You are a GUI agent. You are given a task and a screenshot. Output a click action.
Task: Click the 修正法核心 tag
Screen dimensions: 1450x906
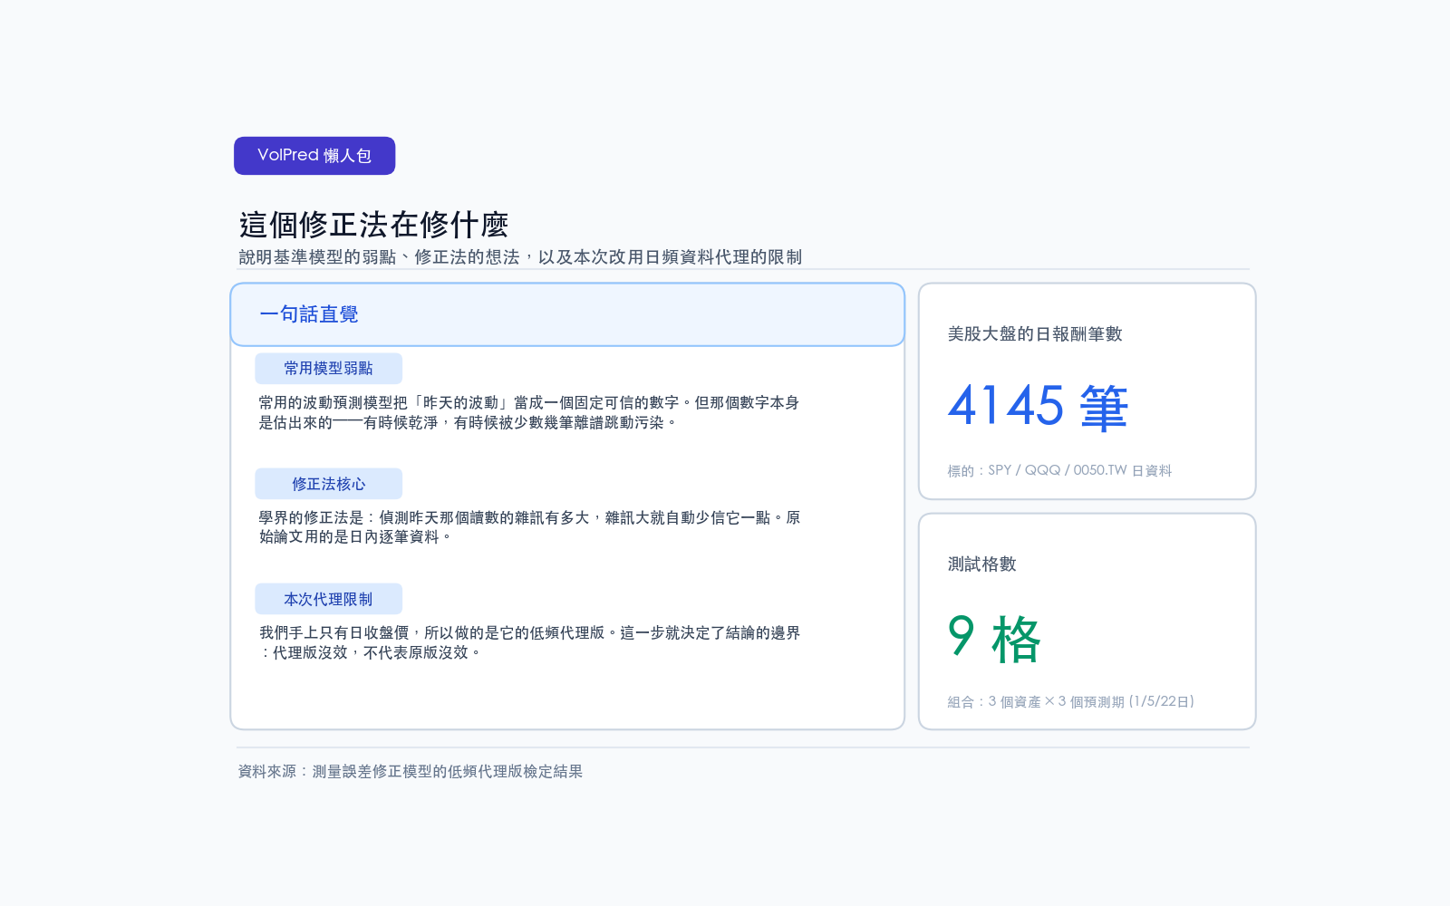tap(328, 484)
